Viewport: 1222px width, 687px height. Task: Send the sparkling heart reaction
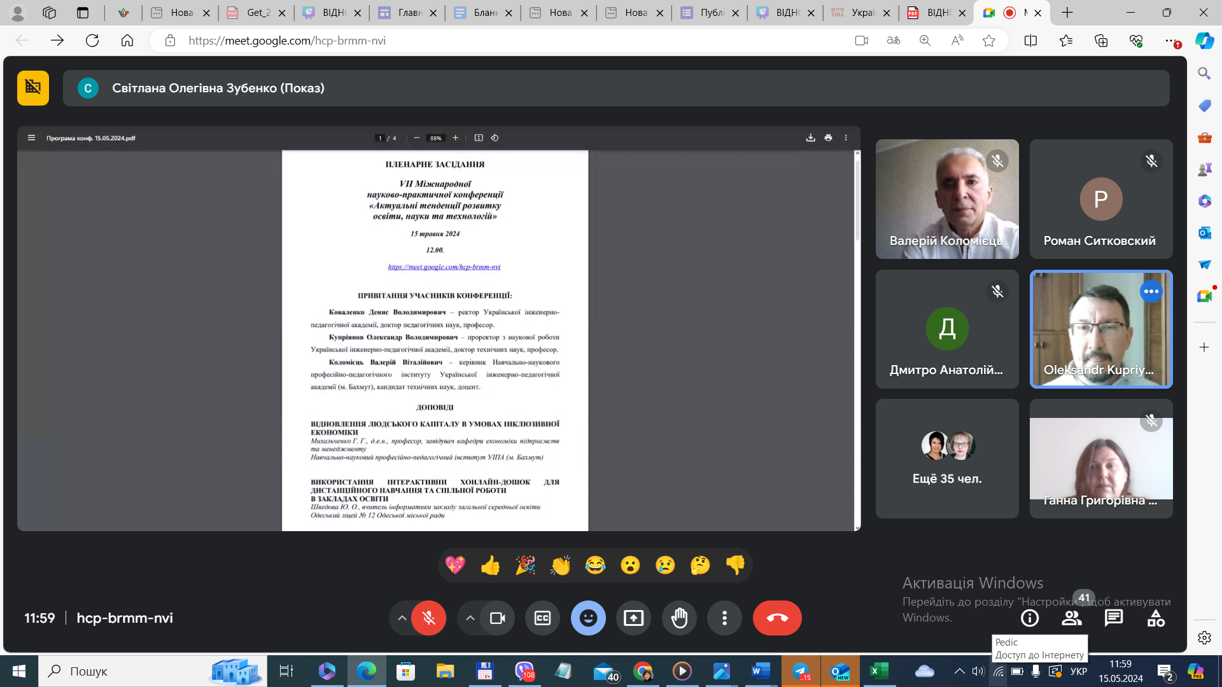click(455, 565)
